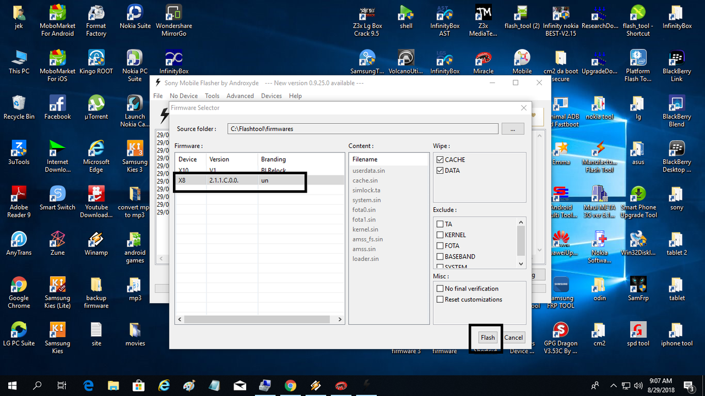Image resolution: width=705 pixels, height=396 pixels.
Task: Select the Facebook desktop shortcut
Action: [x=57, y=107]
